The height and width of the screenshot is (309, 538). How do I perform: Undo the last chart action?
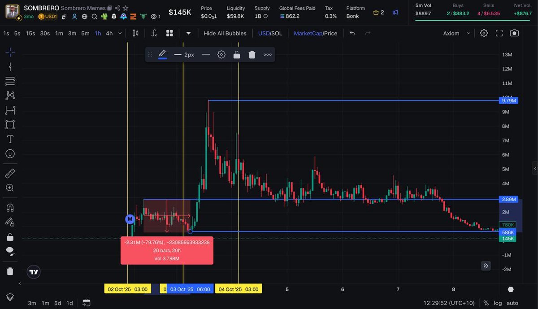pos(353,33)
